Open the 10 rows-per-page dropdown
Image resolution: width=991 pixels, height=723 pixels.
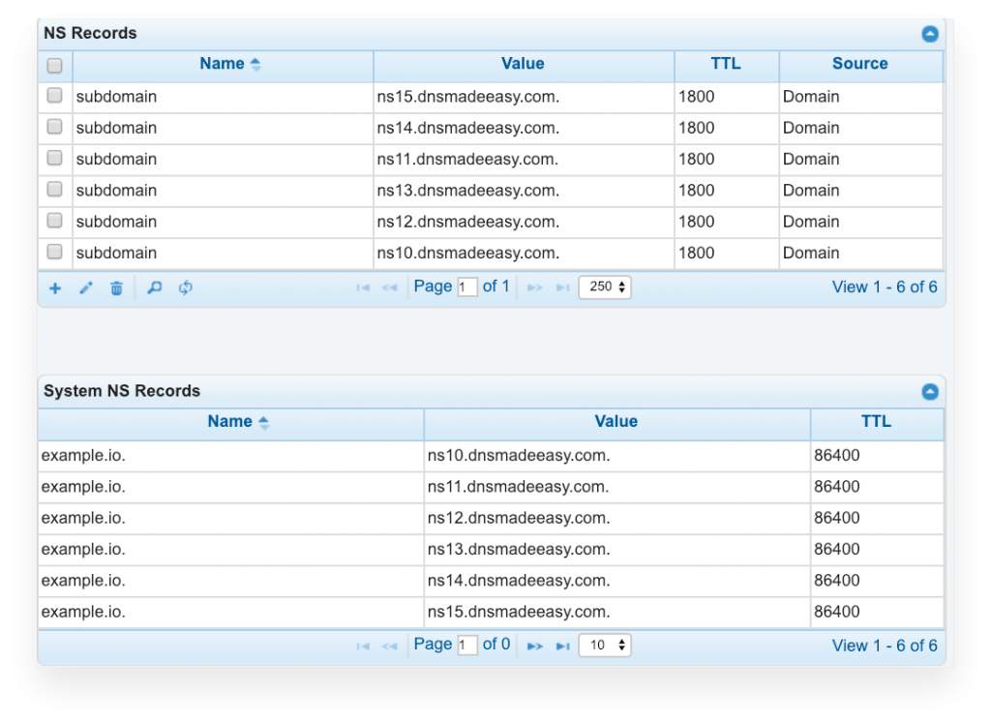pos(605,646)
